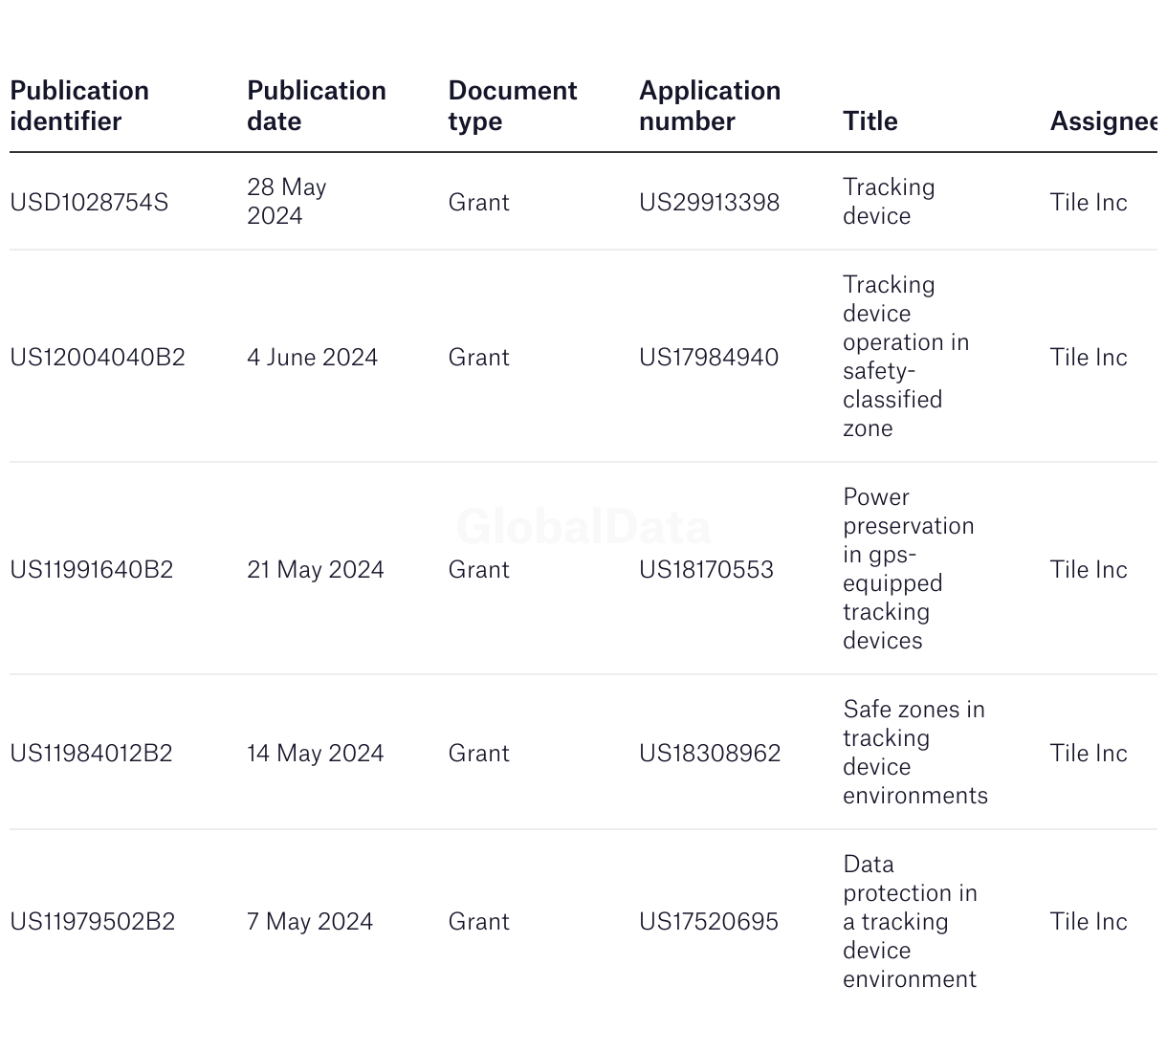Click application number US17520695
This screenshot has height=1052, width=1167.
[709, 922]
